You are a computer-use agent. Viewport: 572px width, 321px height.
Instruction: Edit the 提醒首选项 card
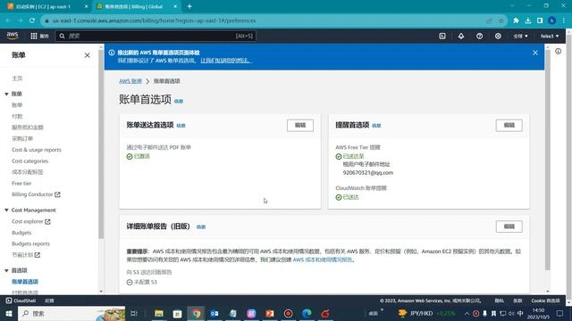[x=509, y=125]
